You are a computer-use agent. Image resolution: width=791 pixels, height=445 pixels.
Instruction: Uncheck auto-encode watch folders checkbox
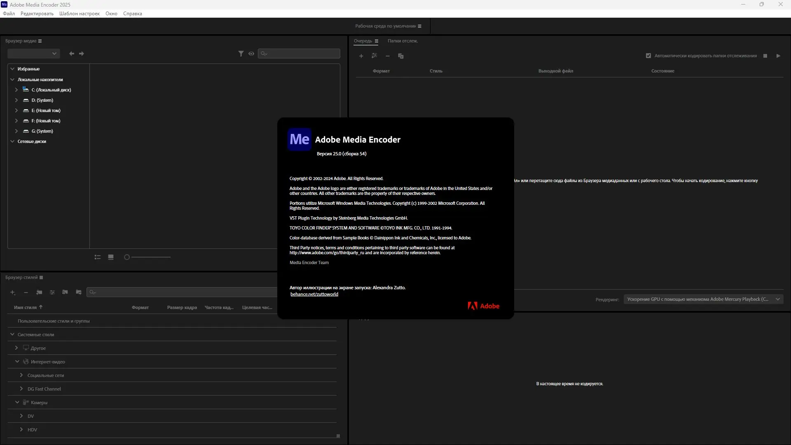[x=648, y=56]
